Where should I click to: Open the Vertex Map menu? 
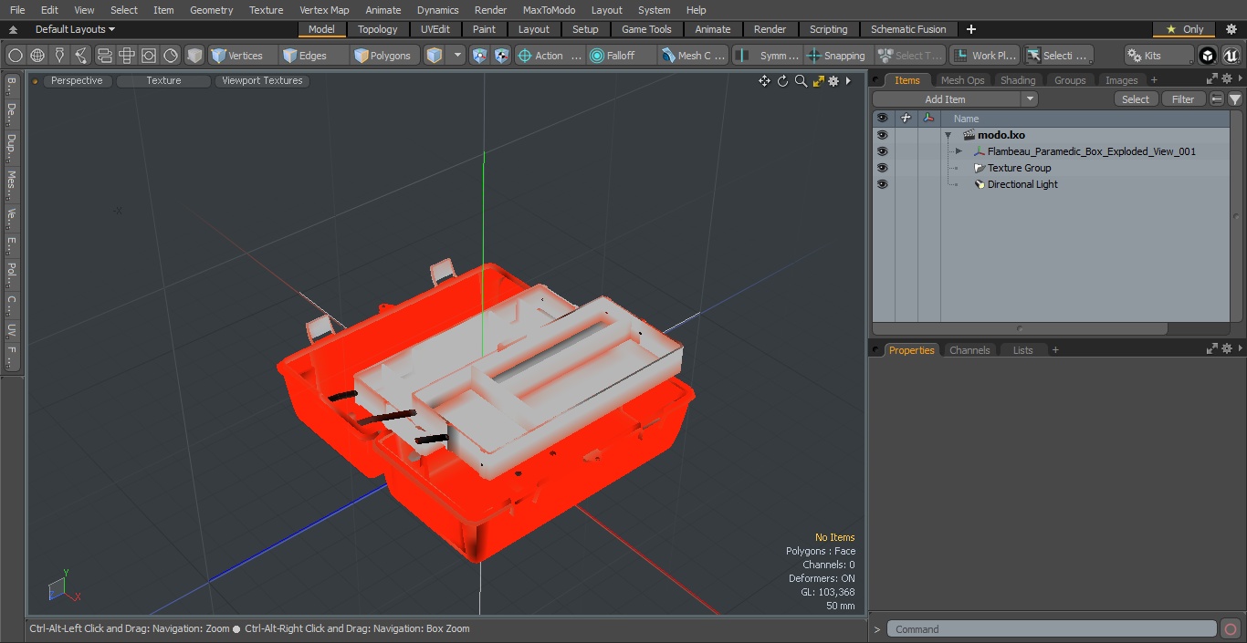324,10
